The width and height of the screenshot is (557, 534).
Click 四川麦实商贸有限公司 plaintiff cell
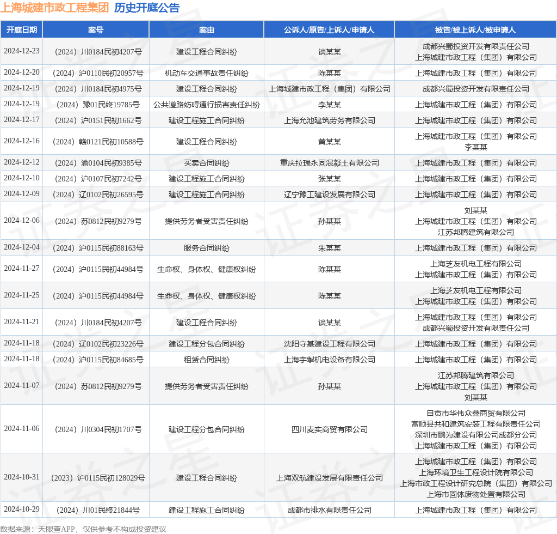(330, 429)
